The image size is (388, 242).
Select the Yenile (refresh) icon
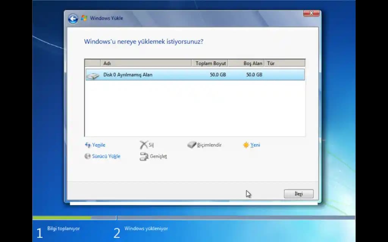(88, 145)
